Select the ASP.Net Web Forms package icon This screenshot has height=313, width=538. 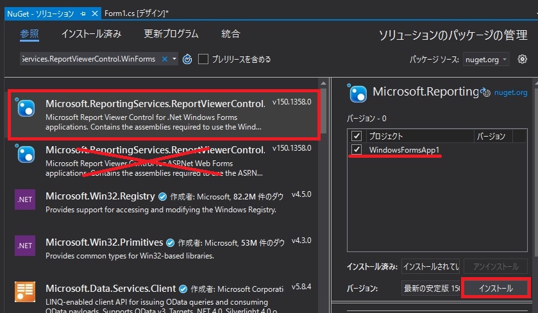(26, 153)
